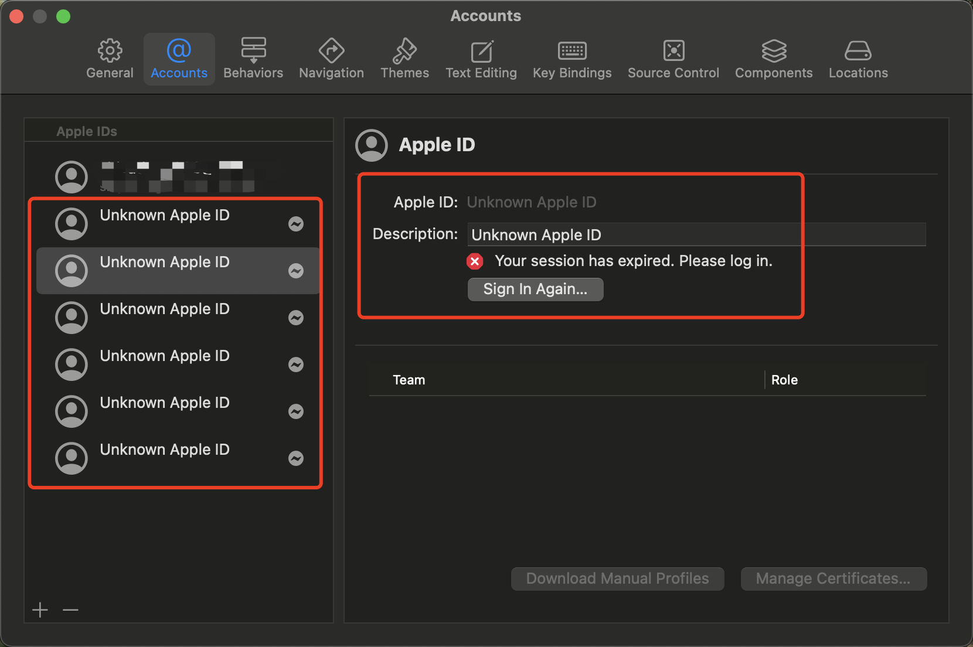973x647 pixels.
Task: Open the Navigation preferences
Action: 331,59
